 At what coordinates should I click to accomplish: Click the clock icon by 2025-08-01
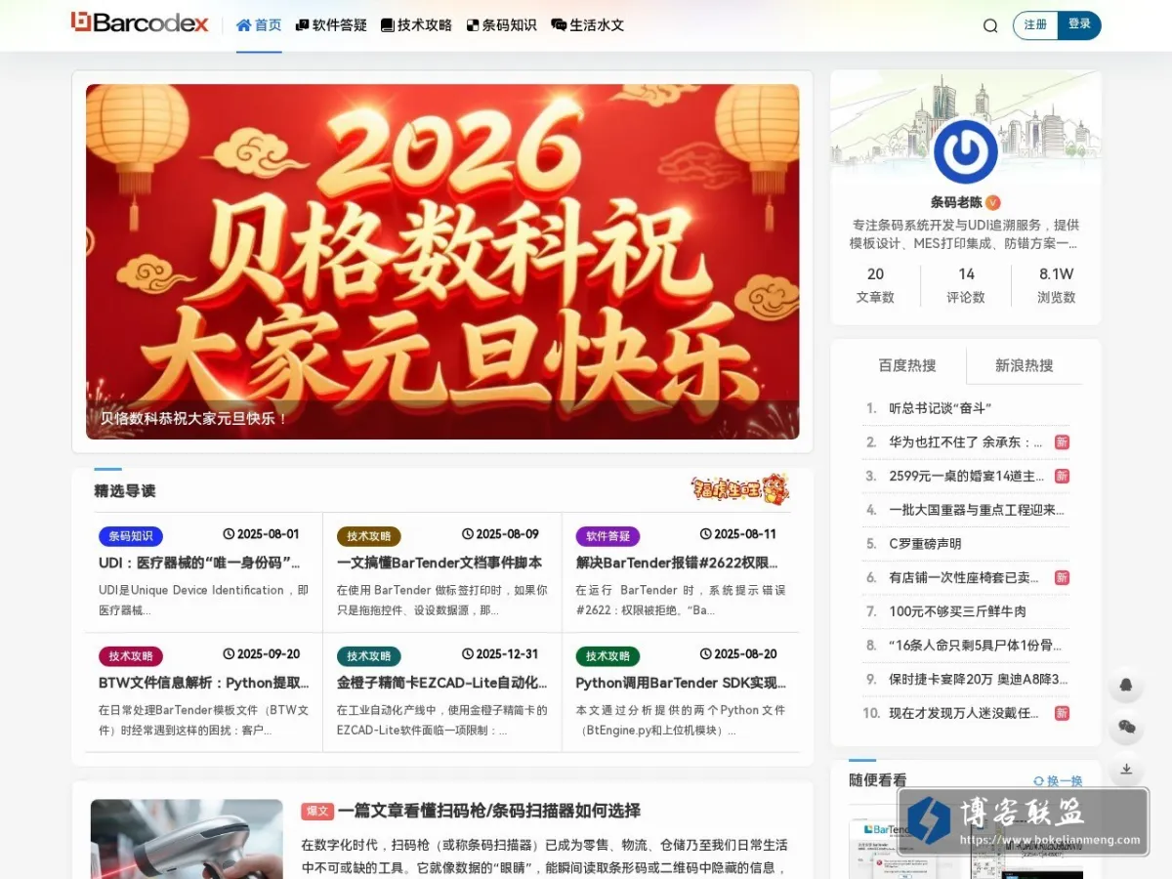(x=229, y=534)
